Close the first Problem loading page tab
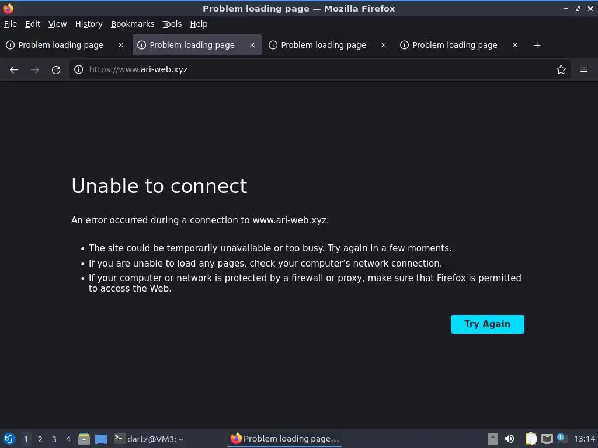Viewport: 598px width, 448px height. [121, 45]
